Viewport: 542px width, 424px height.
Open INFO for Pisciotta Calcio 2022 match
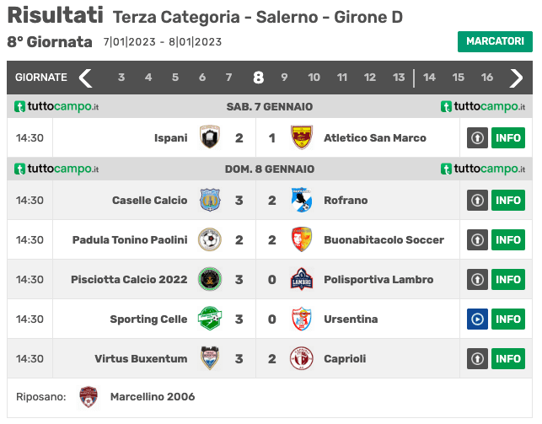[x=508, y=279]
